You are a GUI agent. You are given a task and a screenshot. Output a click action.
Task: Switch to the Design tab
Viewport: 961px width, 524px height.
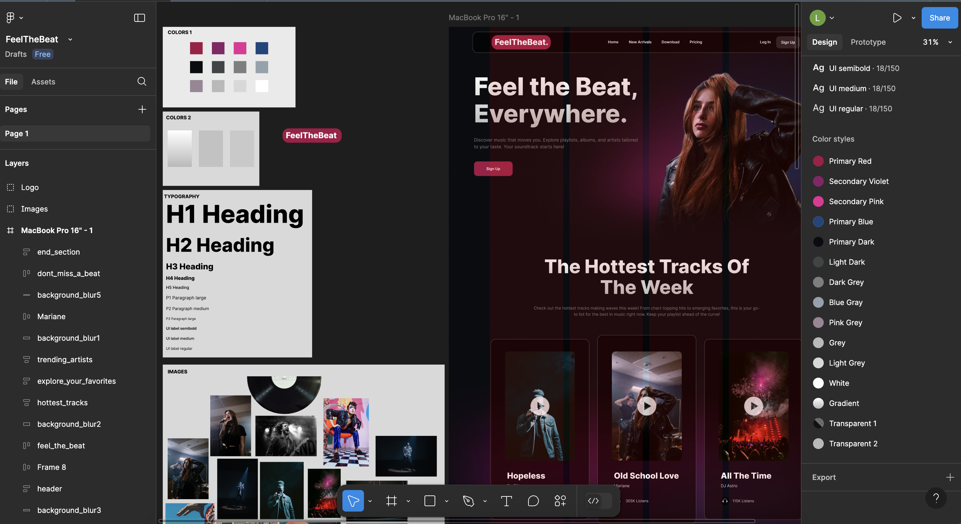click(824, 42)
